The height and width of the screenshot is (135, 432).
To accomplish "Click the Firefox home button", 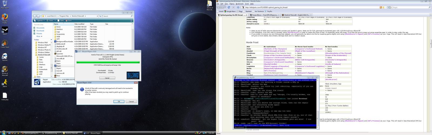I will (x=238, y=8).
